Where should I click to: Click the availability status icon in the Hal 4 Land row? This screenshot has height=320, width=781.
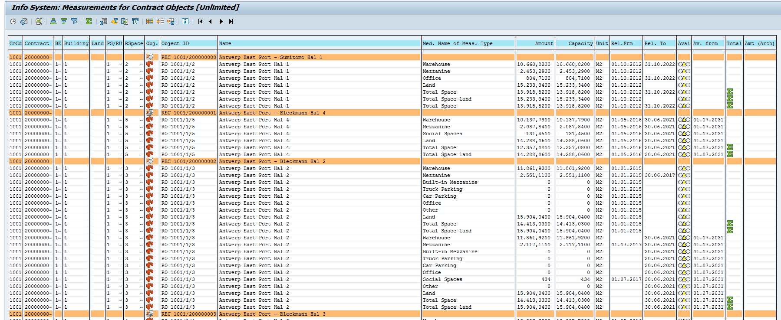point(684,140)
